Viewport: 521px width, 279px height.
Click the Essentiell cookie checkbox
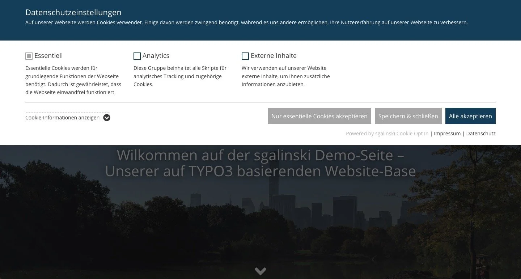tap(29, 56)
